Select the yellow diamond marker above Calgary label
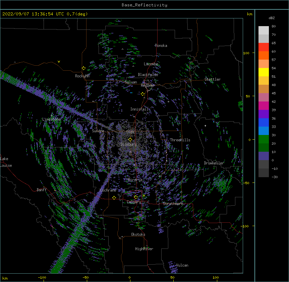The image size is (289, 282). point(136,197)
